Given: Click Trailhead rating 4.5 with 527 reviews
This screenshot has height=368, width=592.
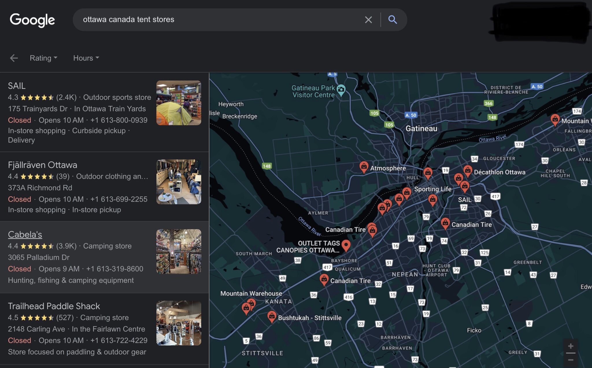Looking at the screenshot, I should point(41,317).
